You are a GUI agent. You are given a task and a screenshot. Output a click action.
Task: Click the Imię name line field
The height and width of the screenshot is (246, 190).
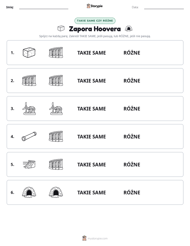pyautogui.click(x=44, y=7)
